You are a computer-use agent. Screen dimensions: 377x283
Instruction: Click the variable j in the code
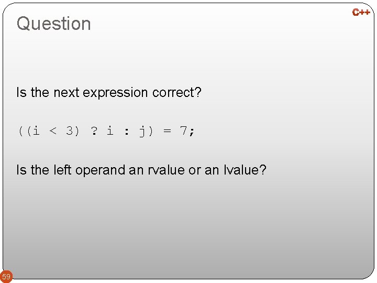(142, 131)
